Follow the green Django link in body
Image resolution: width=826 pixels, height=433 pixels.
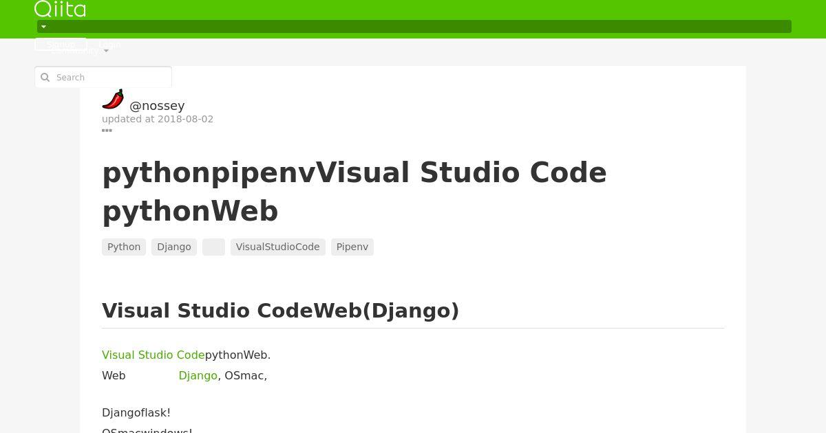(198, 375)
